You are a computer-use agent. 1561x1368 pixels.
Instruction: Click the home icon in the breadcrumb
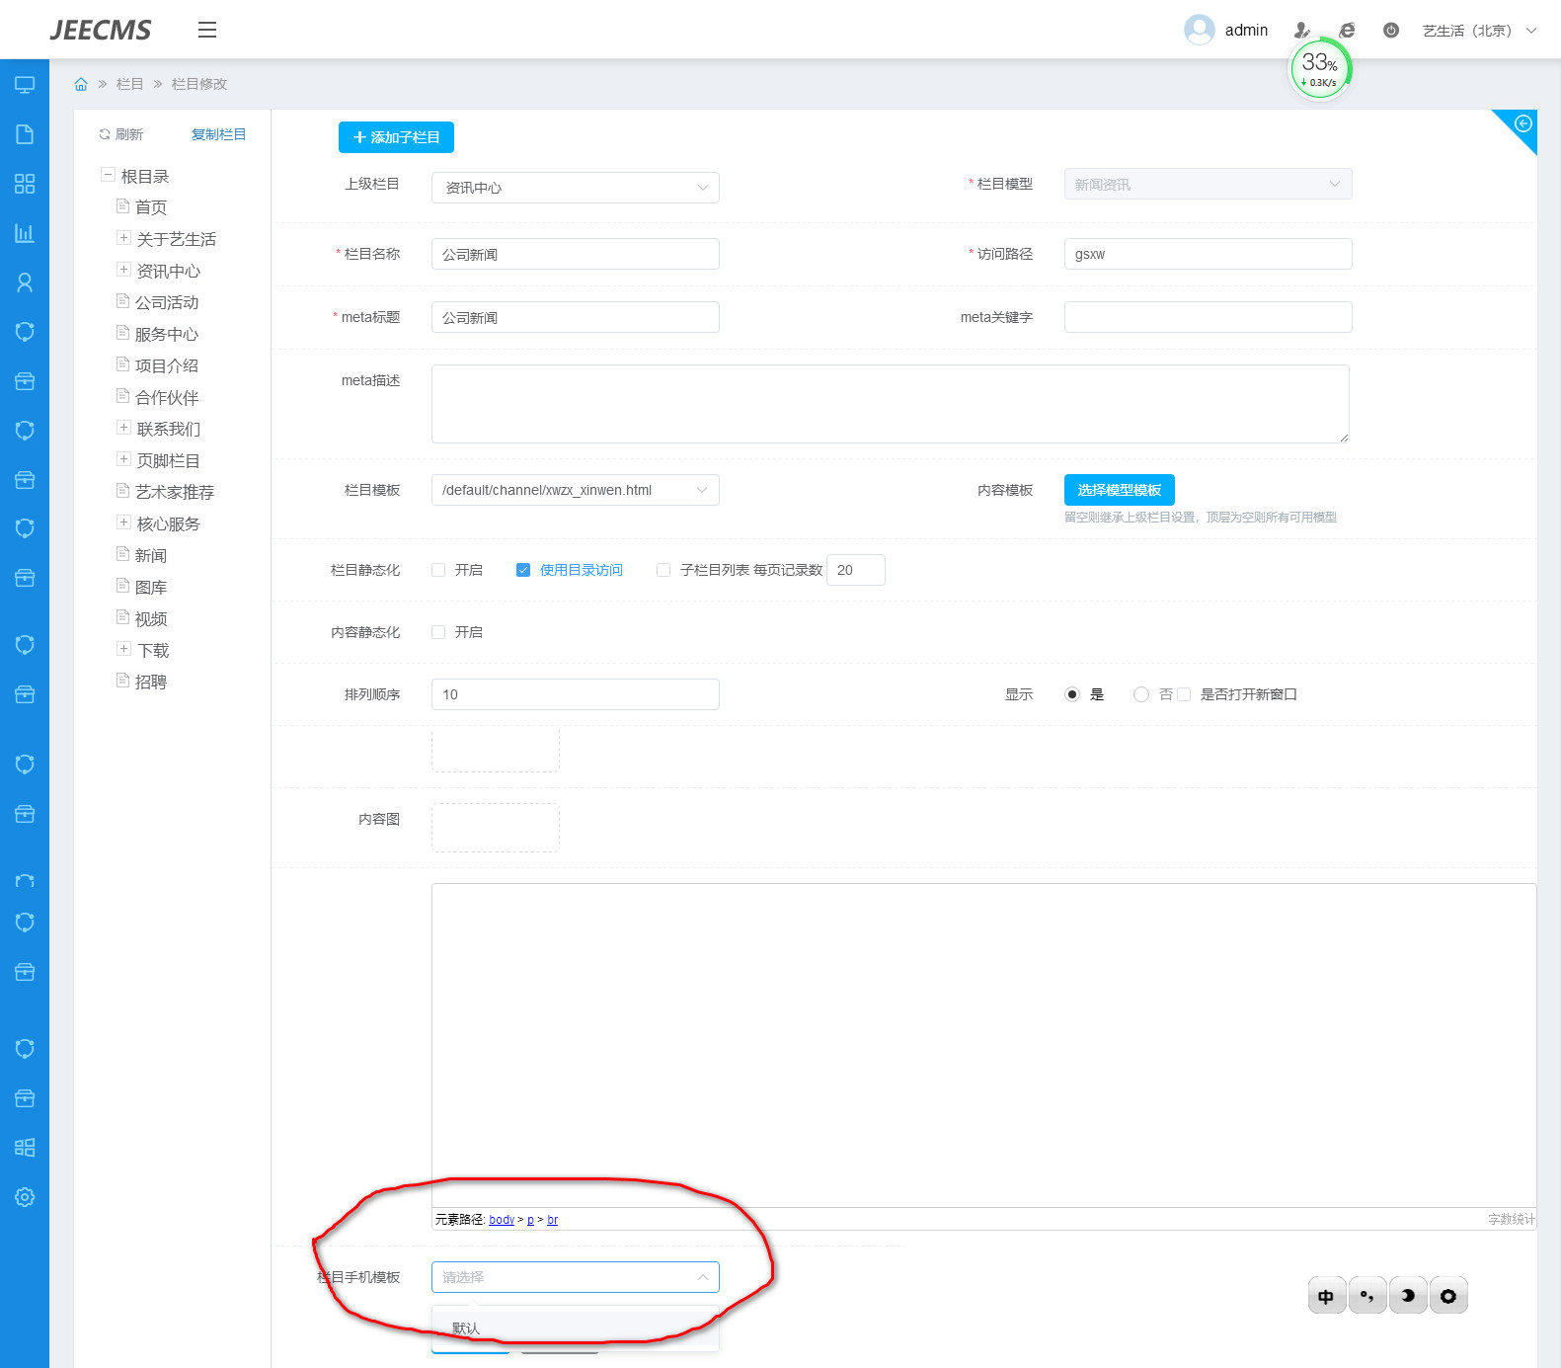[81, 84]
